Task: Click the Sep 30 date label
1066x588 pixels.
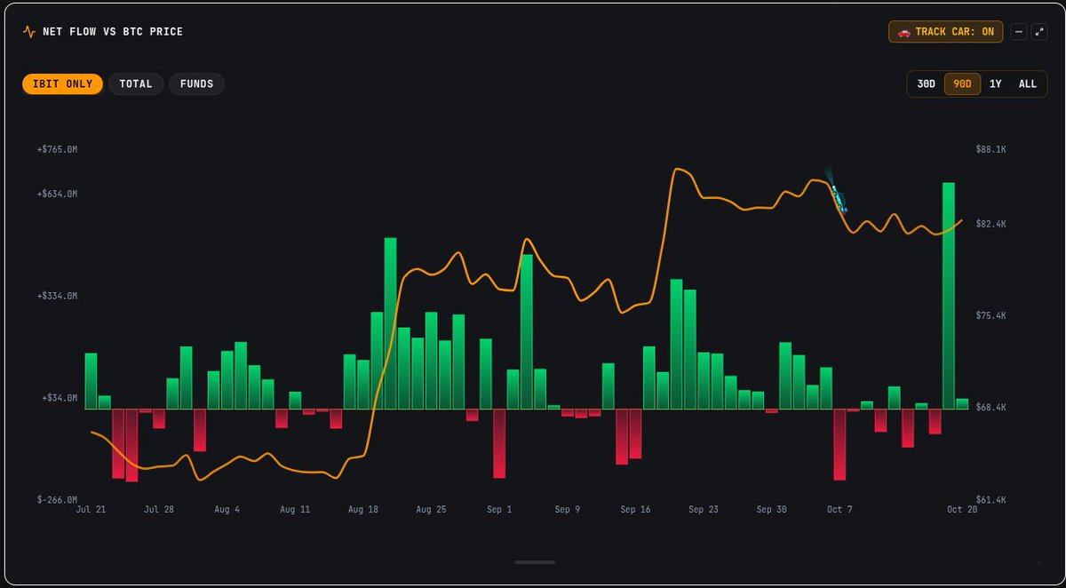Action: [771, 510]
